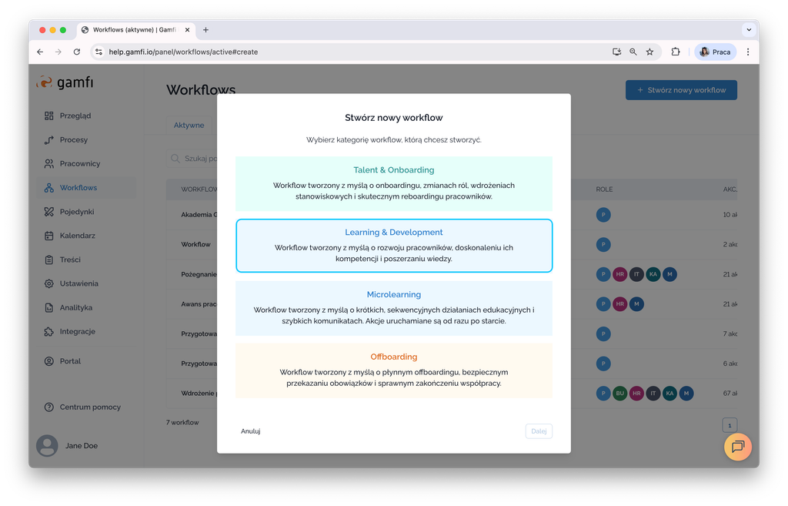Click the Przegląd dashboard icon in sidebar
Viewport: 788px width, 506px height.
[x=49, y=116]
